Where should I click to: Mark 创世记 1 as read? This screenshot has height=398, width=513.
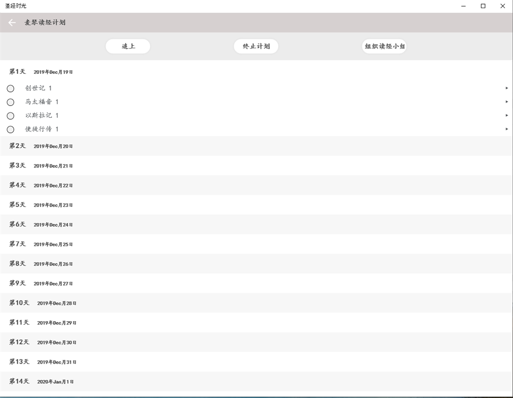pyautogui.click(x=11, y=88)
